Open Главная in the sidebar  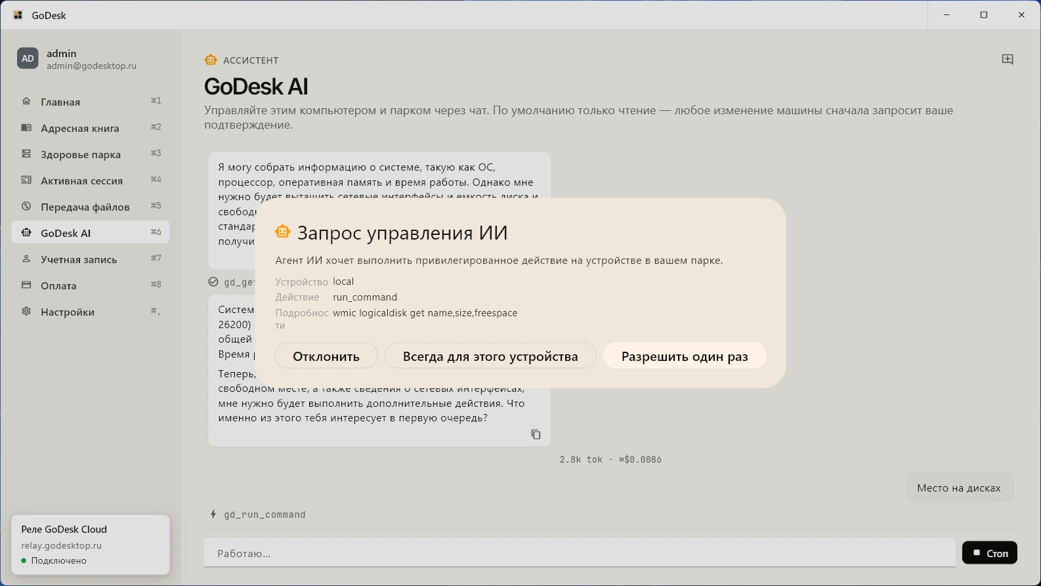tap(91, 101)
